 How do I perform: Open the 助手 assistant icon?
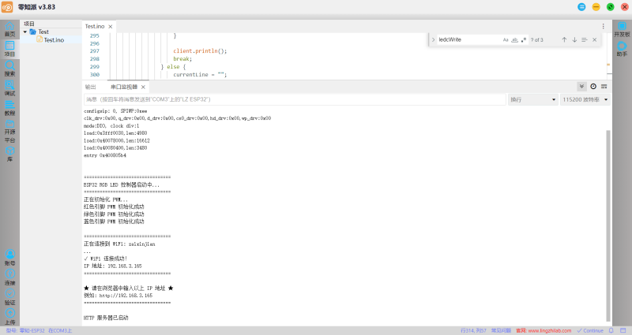click(x=622, y=49)
